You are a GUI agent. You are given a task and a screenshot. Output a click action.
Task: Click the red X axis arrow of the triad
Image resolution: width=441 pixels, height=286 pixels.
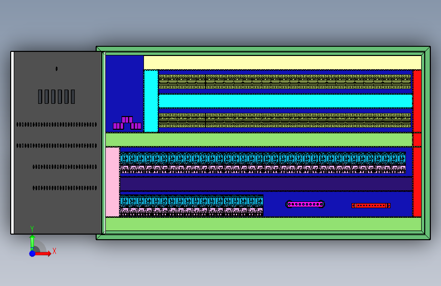click(x=43, y=253)
